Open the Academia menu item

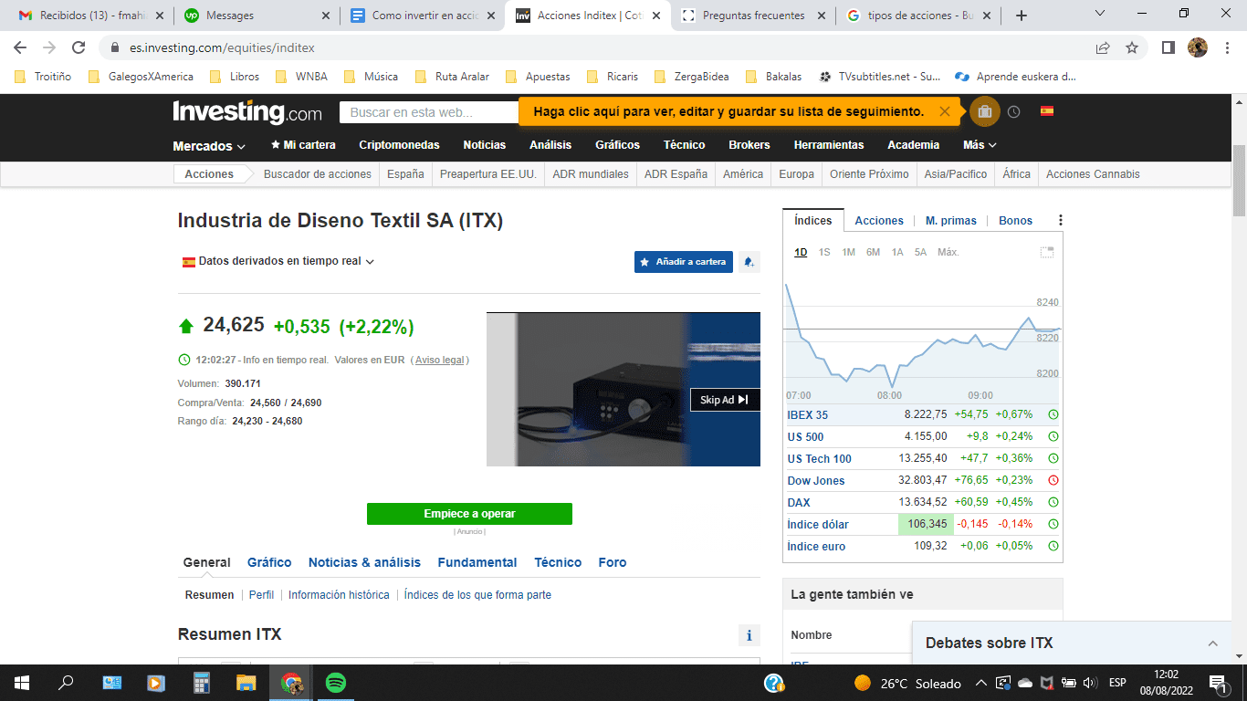[x=913, y=145]
